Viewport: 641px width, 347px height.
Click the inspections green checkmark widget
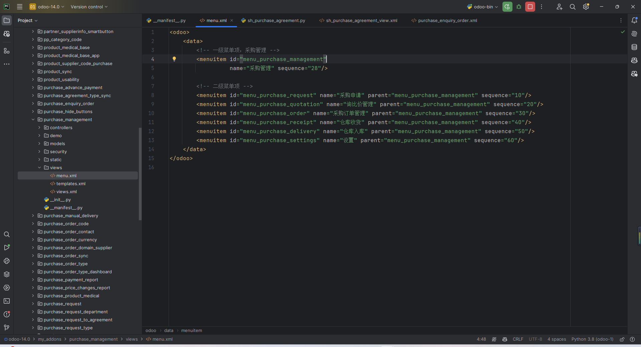(x=623, y=32)
